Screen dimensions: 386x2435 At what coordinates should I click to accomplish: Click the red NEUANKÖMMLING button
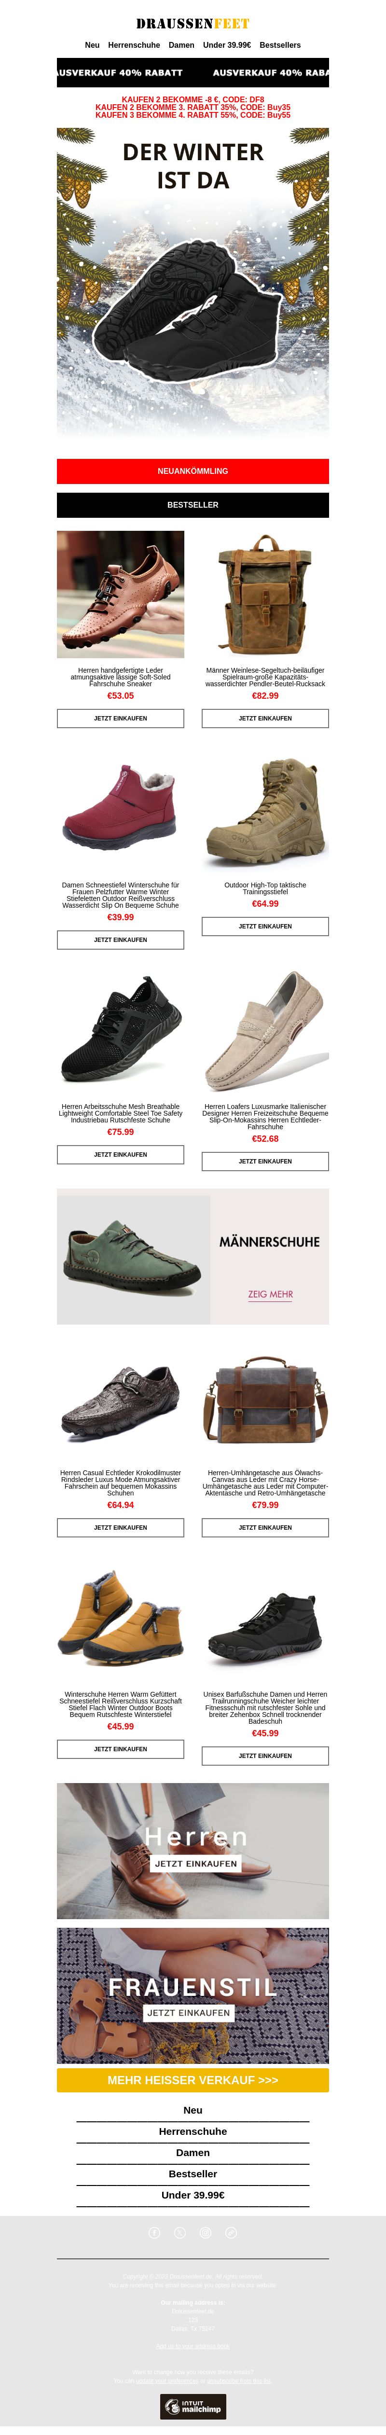193,471
